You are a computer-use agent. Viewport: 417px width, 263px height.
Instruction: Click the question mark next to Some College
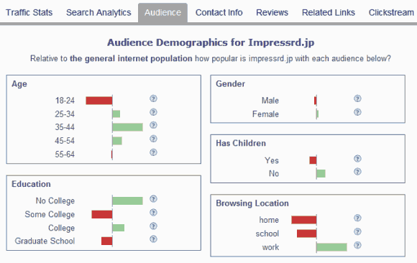[153, 213]
